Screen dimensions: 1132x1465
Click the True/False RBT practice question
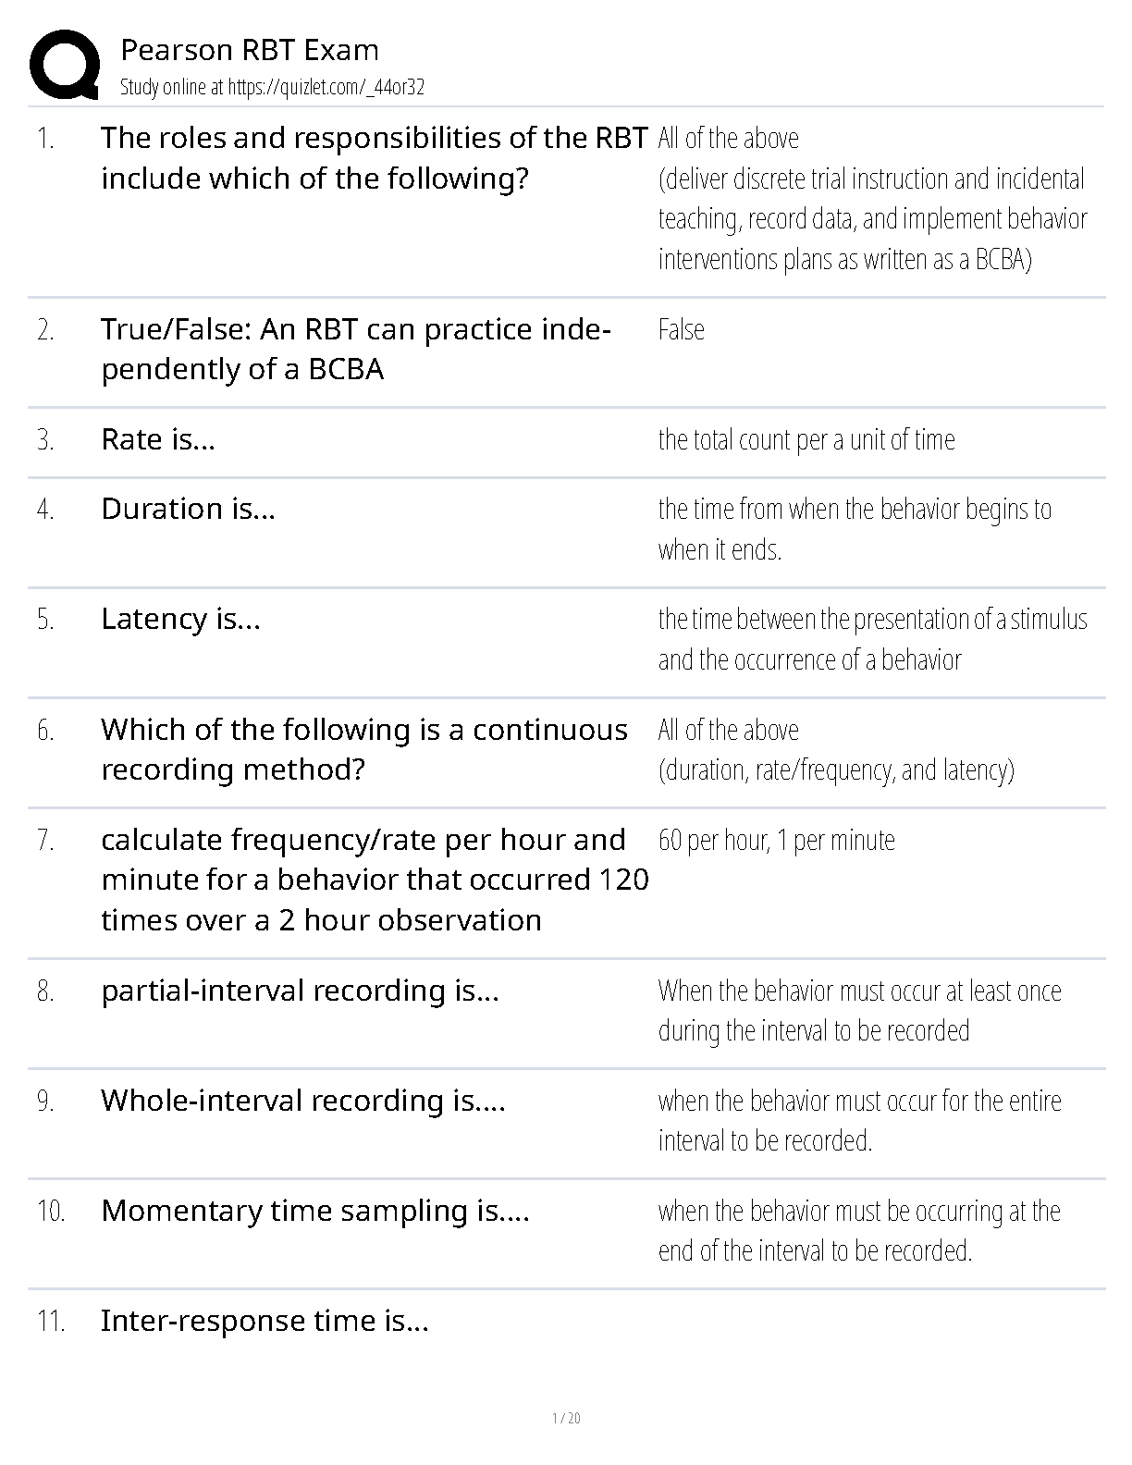356,350
